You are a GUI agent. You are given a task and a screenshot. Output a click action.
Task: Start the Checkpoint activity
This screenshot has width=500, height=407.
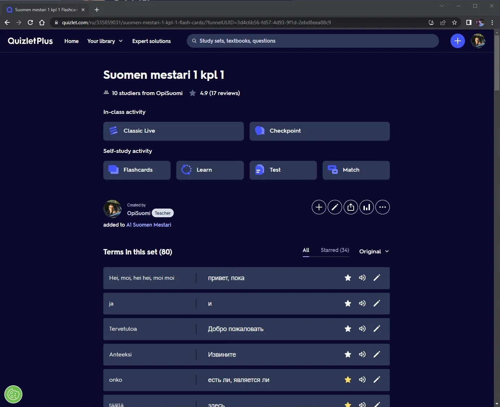(319, 131)
